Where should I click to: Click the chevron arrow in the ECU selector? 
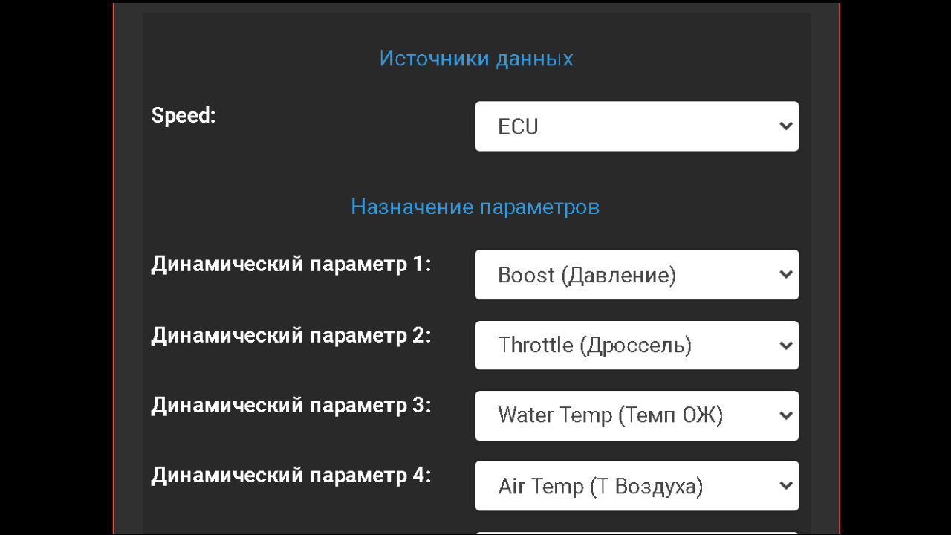[786, 126]
